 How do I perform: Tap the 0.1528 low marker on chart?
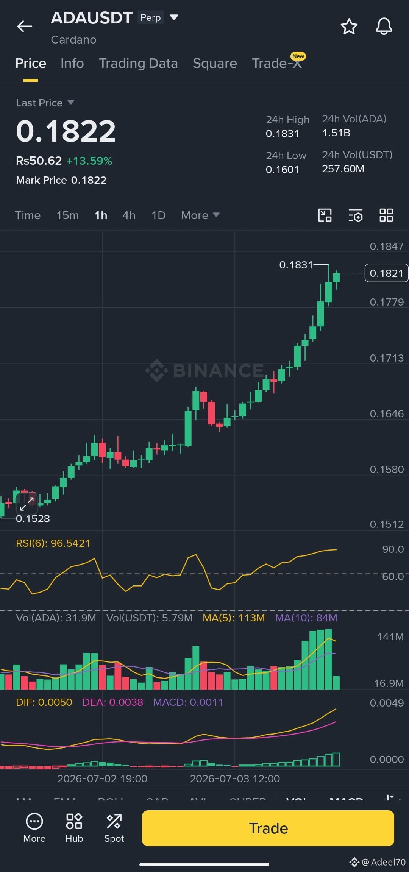tap(33, 518)
